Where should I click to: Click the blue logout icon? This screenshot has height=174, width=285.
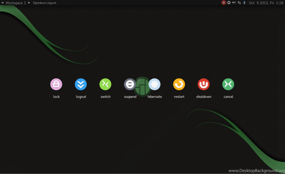81,84
